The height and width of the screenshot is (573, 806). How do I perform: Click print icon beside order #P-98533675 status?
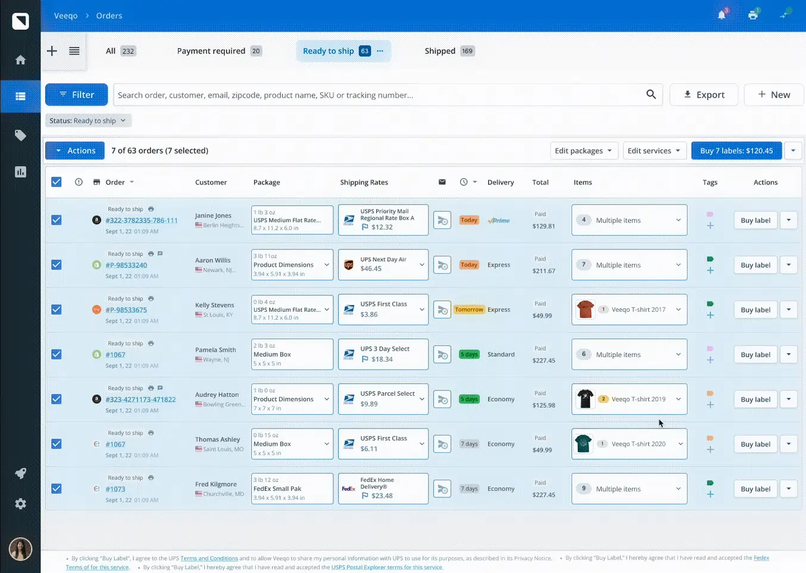click(x=151, y=299)
